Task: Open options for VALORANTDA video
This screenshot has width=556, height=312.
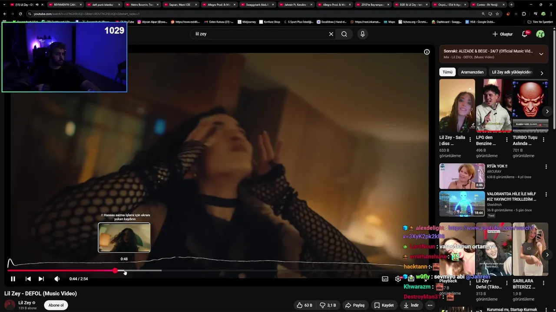Action: click(x=546, y=195)
